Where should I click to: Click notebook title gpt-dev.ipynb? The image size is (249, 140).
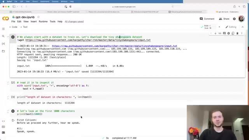25,17
